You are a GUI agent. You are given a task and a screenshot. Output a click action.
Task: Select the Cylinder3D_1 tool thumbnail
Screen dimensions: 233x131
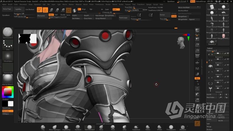pyautogui.click(x=212, y=7)
